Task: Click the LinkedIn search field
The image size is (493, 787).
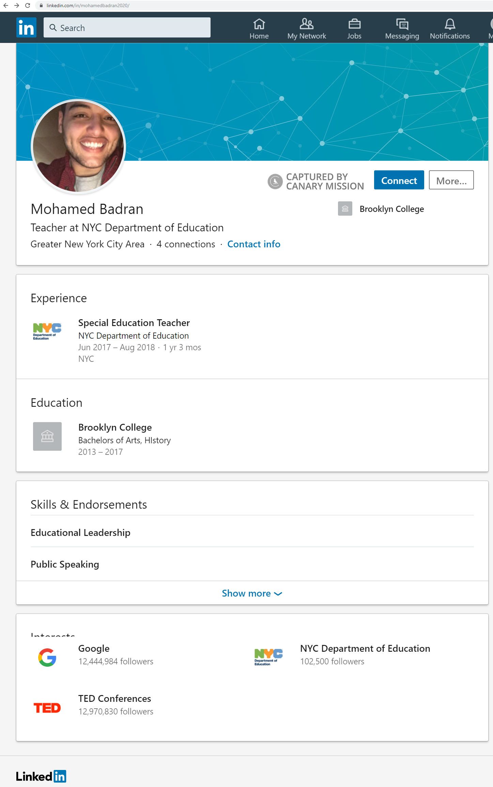Action: click(127, 28)
